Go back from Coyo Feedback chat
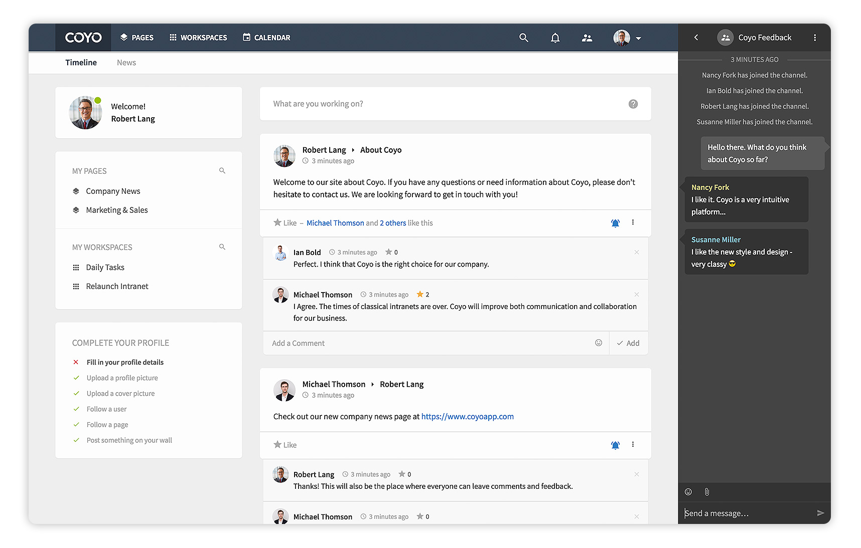Viewport: 861px width, 548px height. [696, 38]
